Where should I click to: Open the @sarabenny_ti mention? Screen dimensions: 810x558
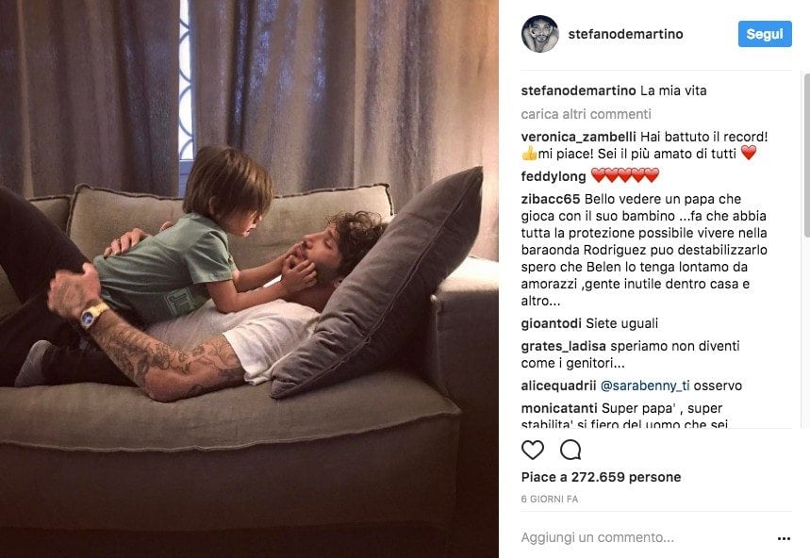coord(645,386)
